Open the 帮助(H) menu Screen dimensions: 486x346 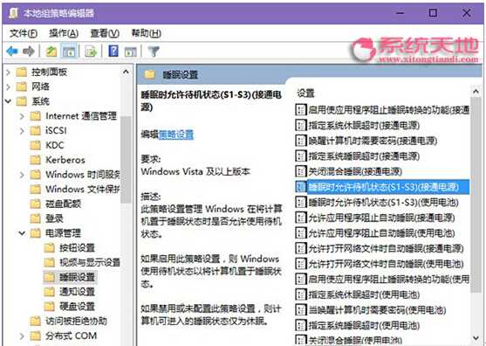click(x=147, y=33)
